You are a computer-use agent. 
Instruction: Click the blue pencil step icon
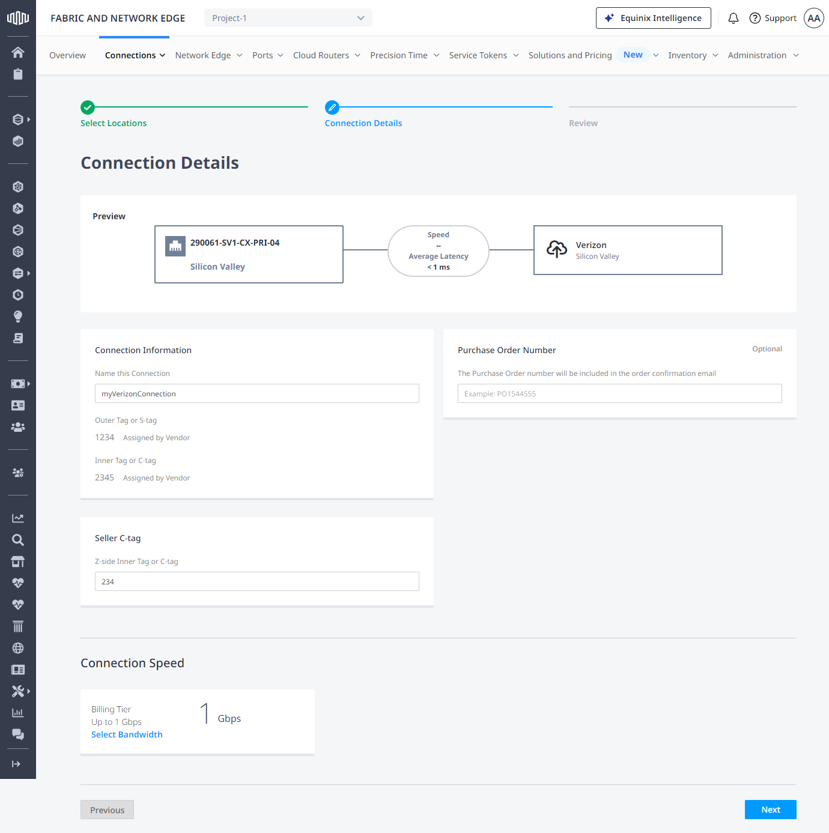[x=332, y=108]
